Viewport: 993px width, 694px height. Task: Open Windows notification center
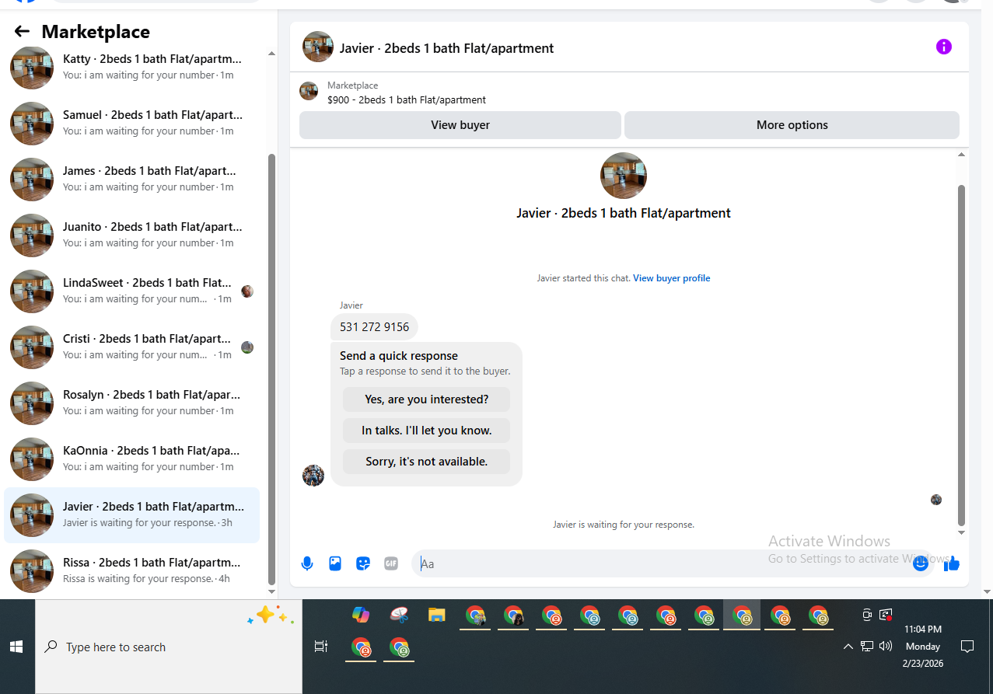967,647
